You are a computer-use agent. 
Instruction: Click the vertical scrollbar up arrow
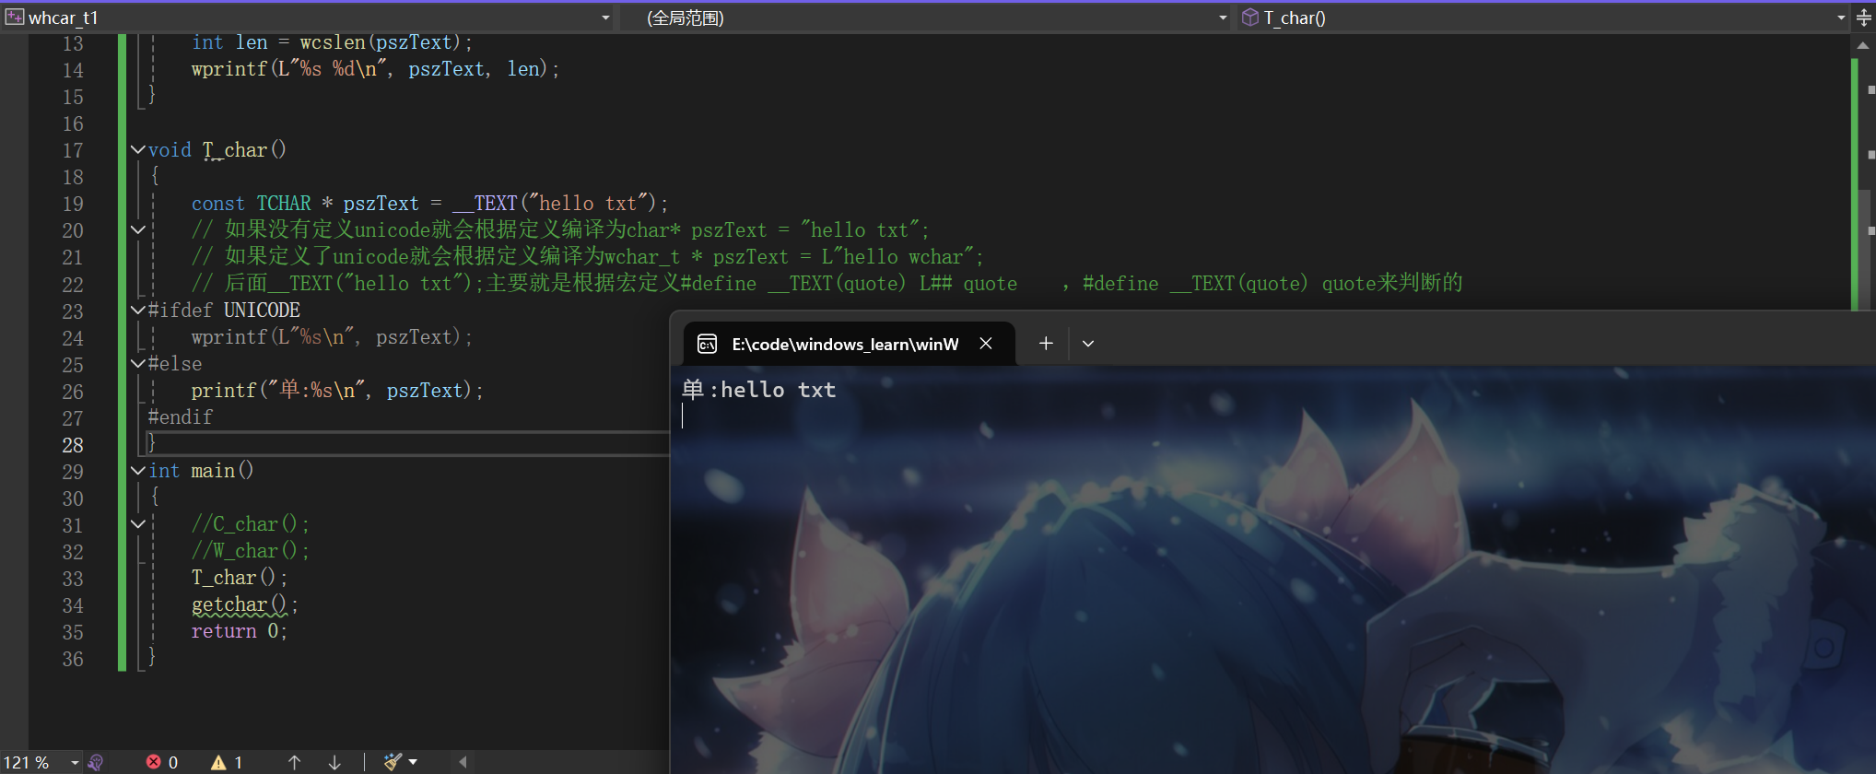[x=1863, y=45]
